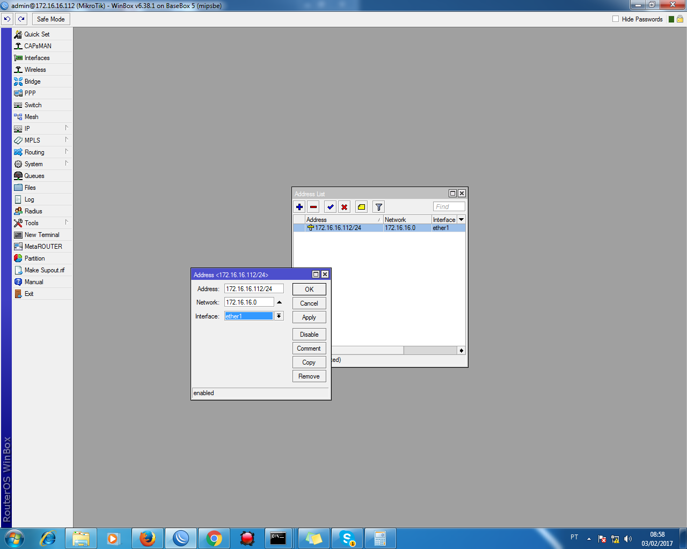This screenshot has width=687, height=549.
Task: Click the Disable button in Address dialog
Action: (x=309, y=335)
